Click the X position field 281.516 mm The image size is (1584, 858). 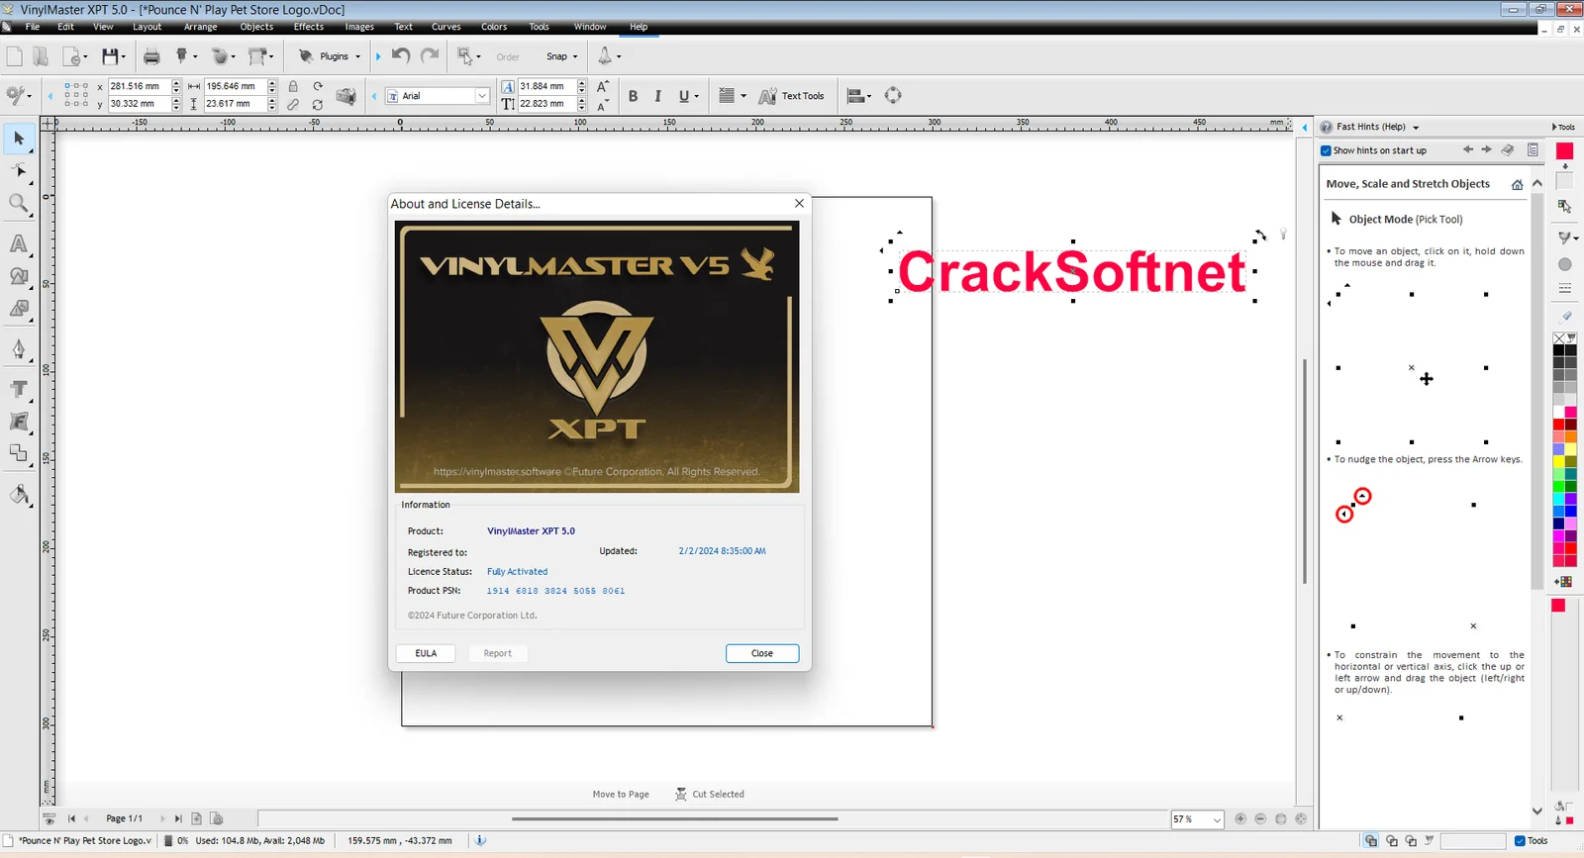[x=140, y=86]
